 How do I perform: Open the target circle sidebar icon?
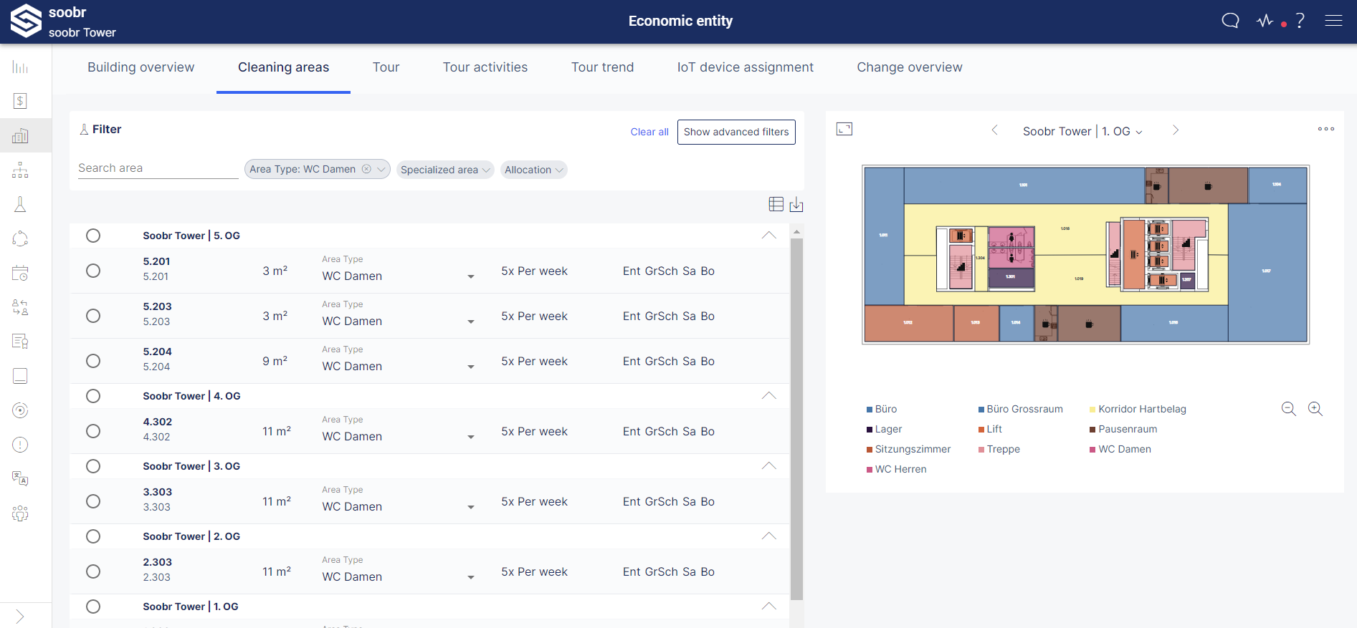click(x=20, y=410)
